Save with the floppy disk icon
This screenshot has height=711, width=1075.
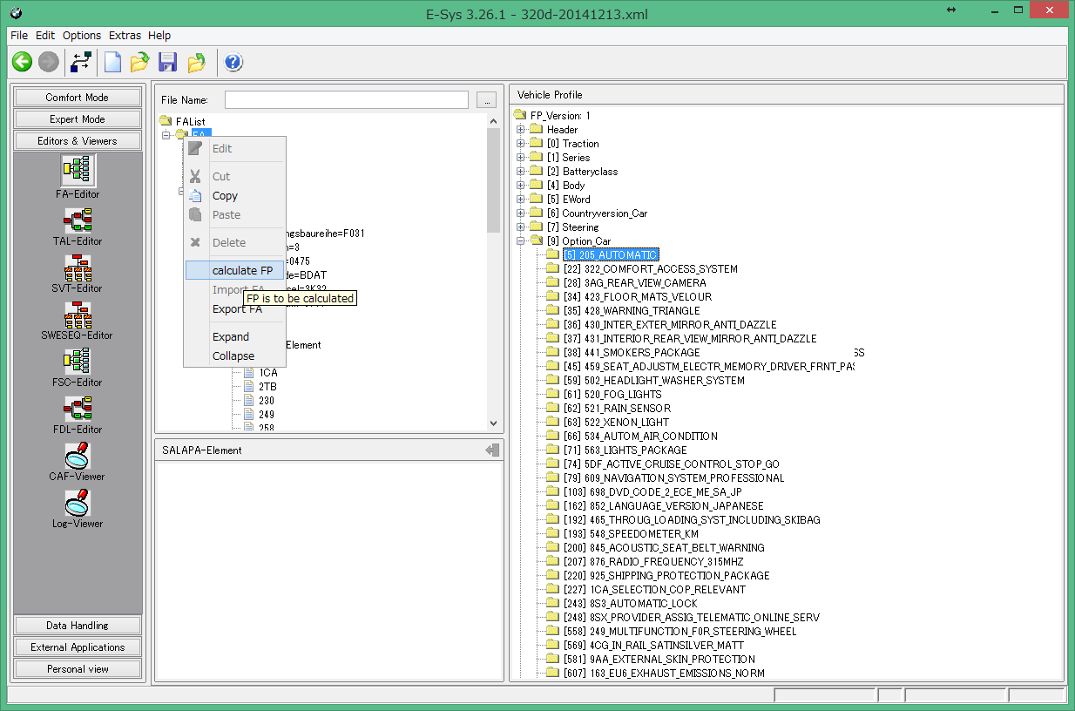pos(167,62)
